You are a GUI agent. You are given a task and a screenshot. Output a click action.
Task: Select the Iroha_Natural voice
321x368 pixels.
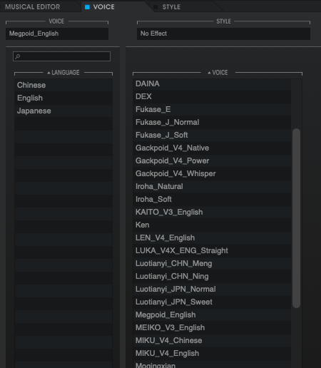coord(212,186)
